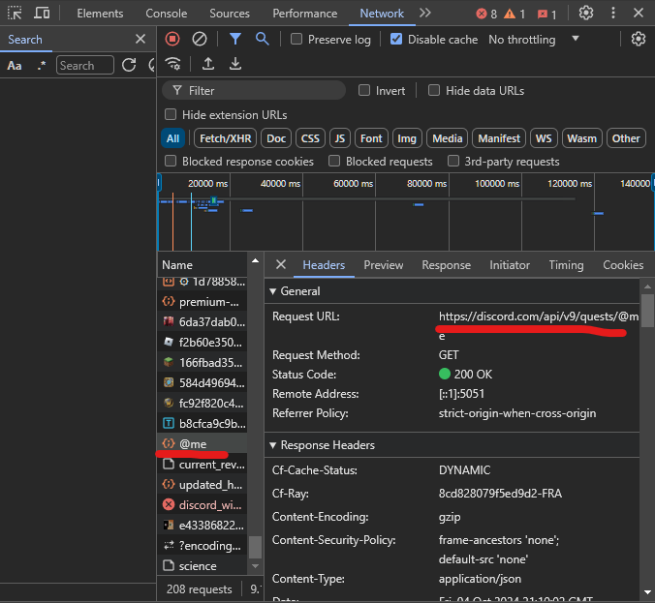Check the Invert filter checkbox
655x603 pixels.
364,91
